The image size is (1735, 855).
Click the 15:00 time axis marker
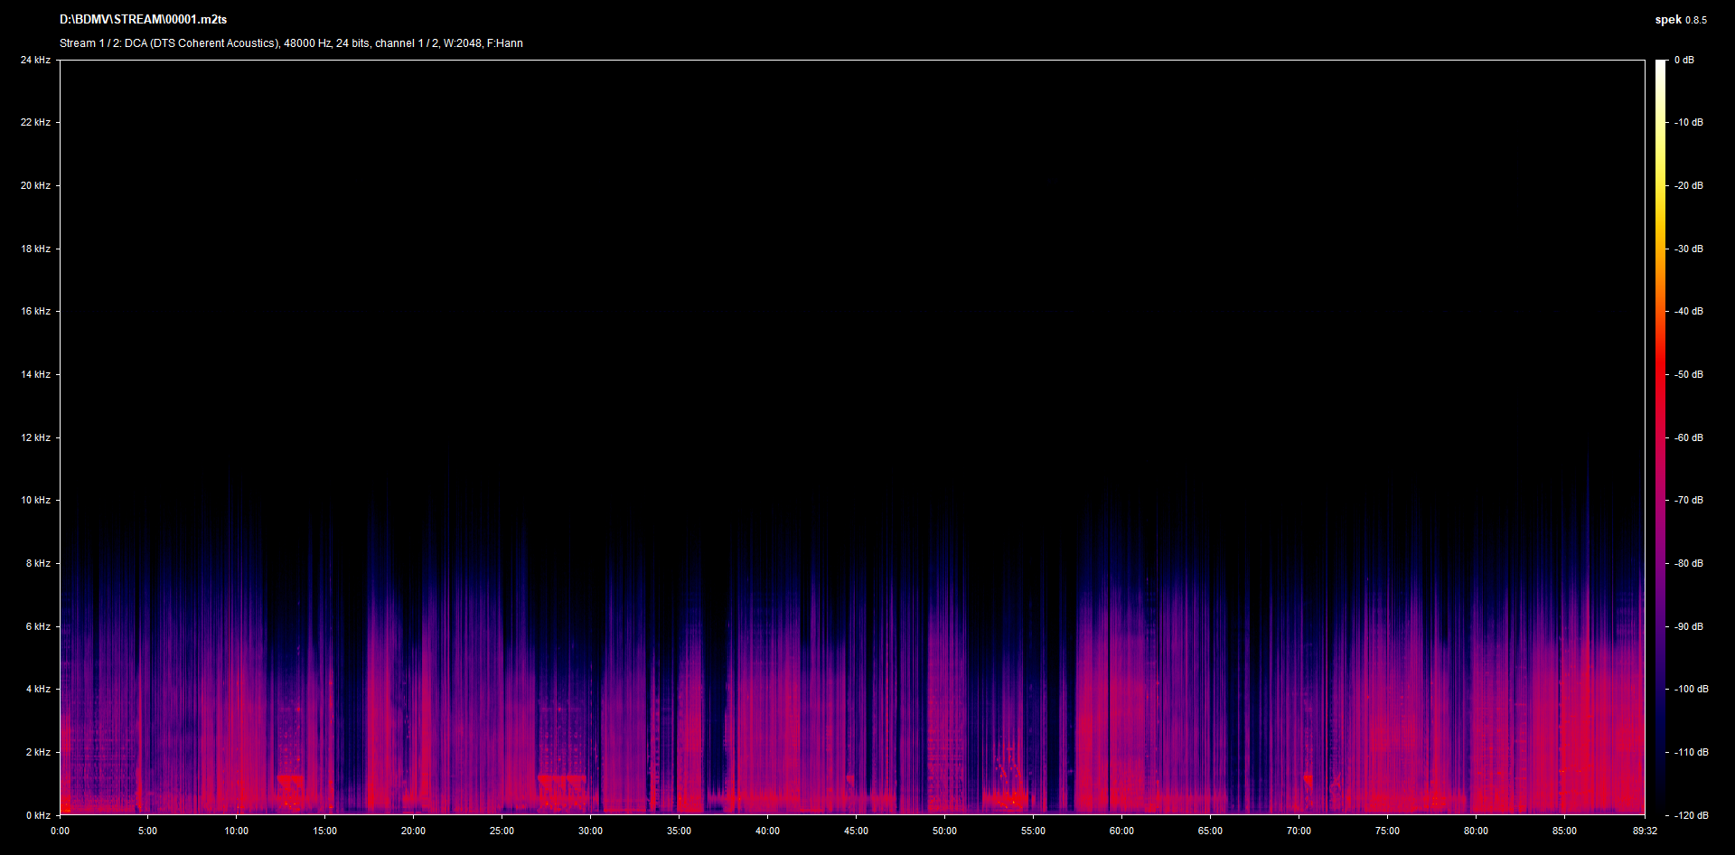pyautogui.click(x=324, y=831)
